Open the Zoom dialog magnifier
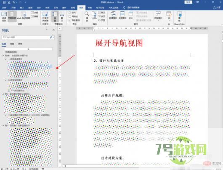Viewport: 223px width, 170px height. (x=87, y=16)
